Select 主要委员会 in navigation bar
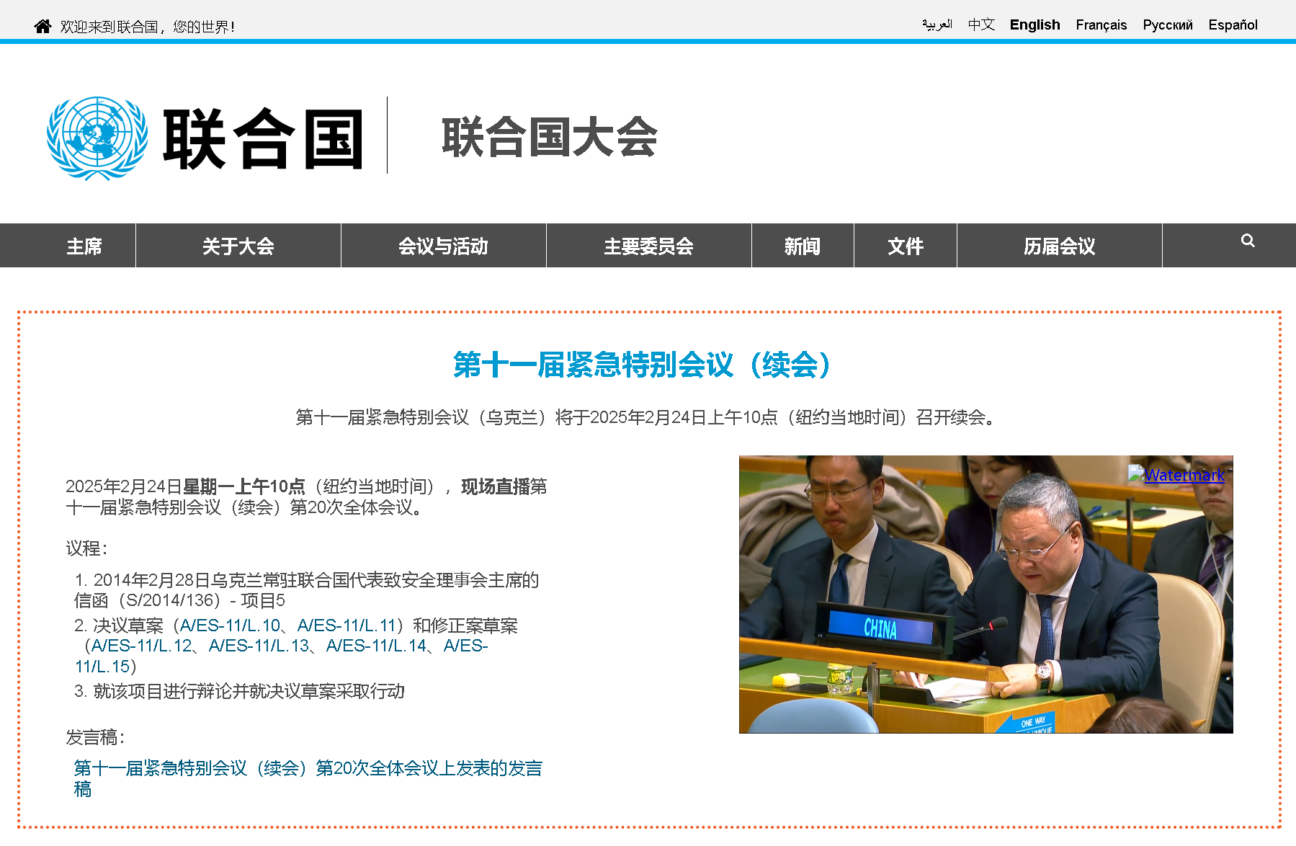The image size is (1296, 846). 648,246
